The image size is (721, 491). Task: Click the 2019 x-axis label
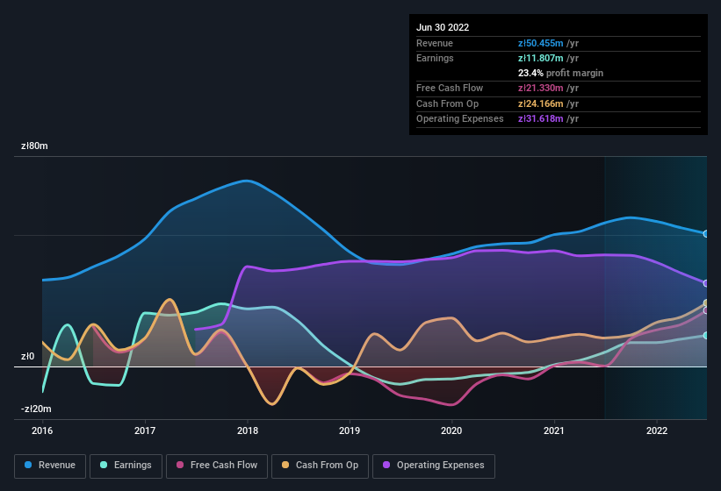click(x=350, y=431)
